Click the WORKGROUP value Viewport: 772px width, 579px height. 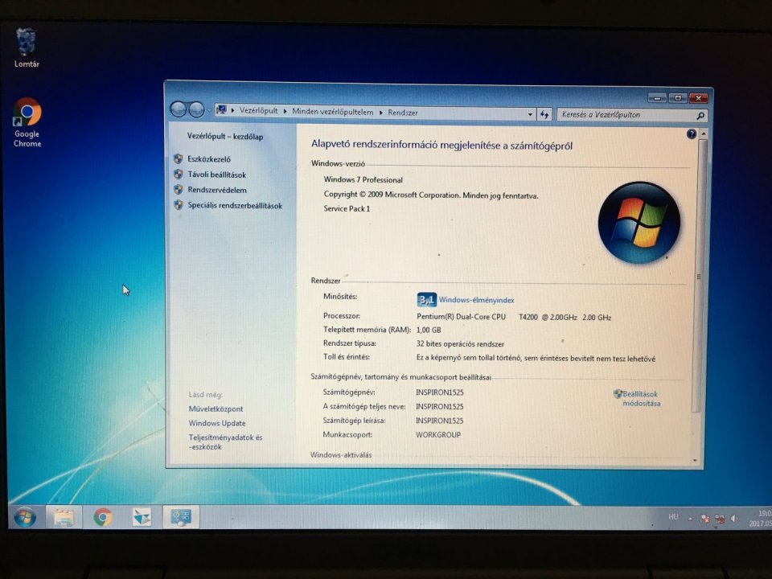coord(438,435)
